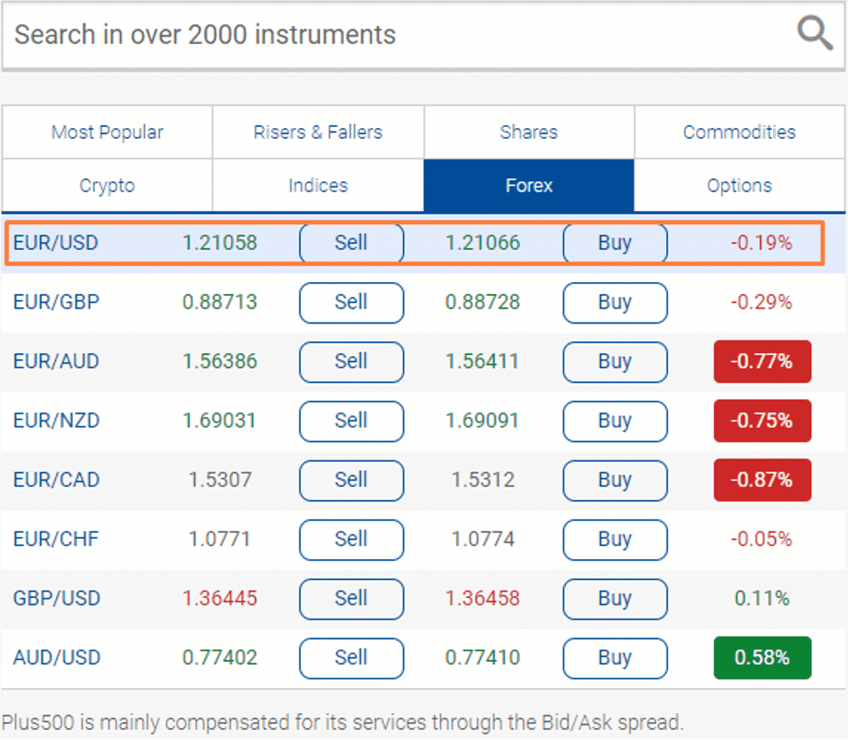848x740 pixels.
Task: Select the Commodities tab
Action: pos(739,132)
